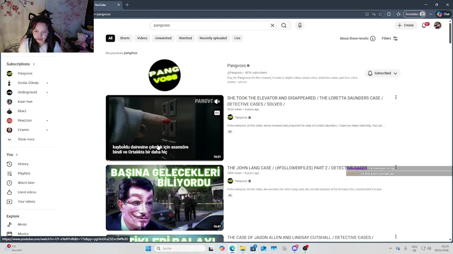Unmute the Loretta Saunders video preview
453x254 pixels.
click(x=217, y=102)
